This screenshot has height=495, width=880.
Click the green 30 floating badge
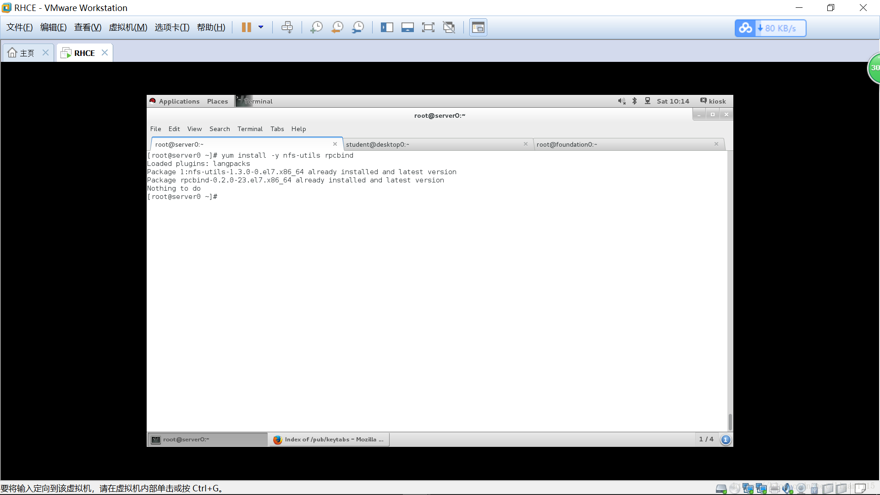click(874, 68)
